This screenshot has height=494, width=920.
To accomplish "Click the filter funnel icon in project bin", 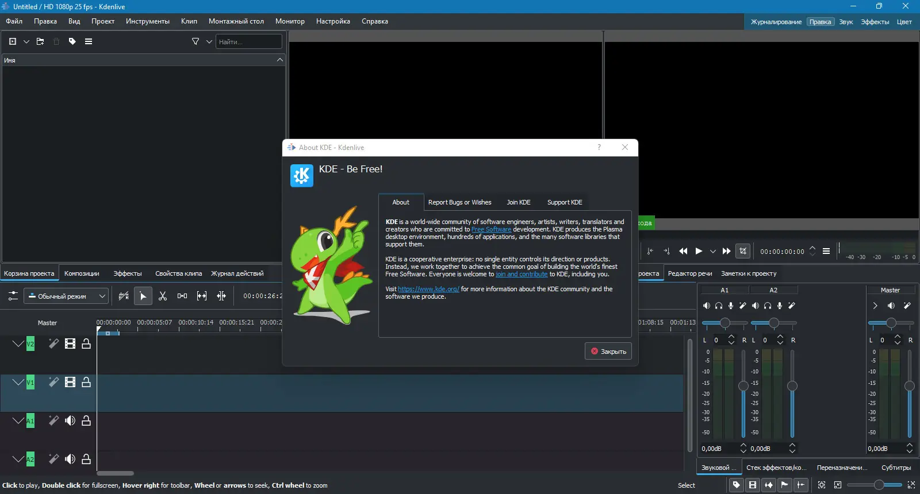I will (195, 41).
